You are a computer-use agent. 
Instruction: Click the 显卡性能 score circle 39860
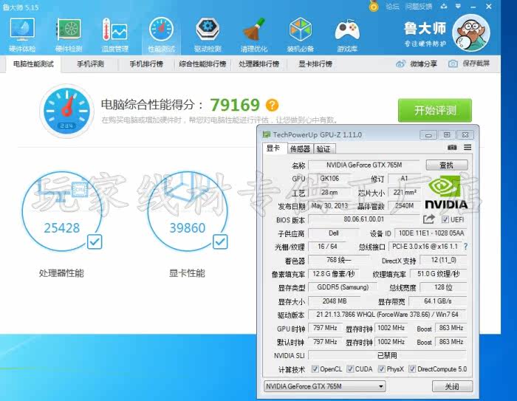pyautogui.click(x=187, y=211)
